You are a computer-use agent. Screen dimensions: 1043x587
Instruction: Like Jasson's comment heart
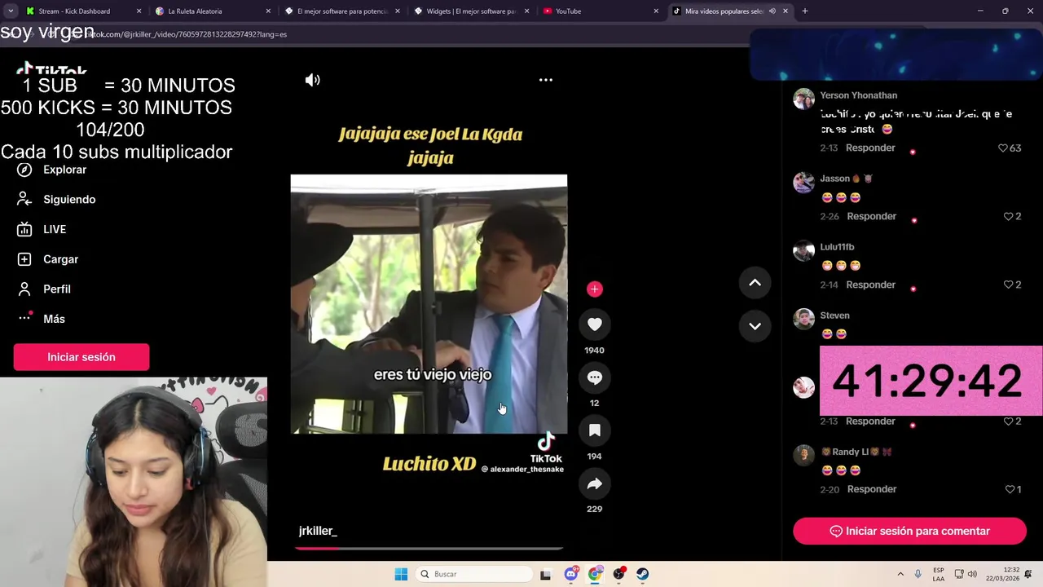click(x=1008, y=217)
